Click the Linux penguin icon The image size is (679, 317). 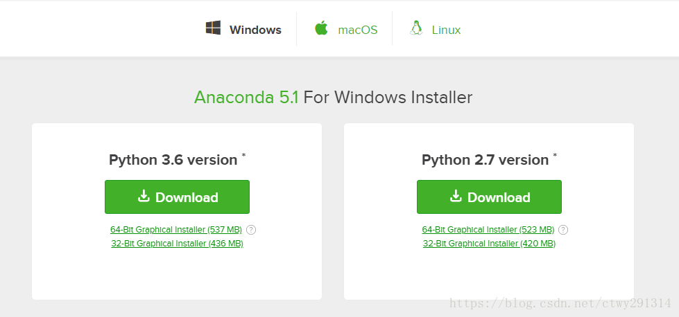pyautogui.click(x=416, y=28)
